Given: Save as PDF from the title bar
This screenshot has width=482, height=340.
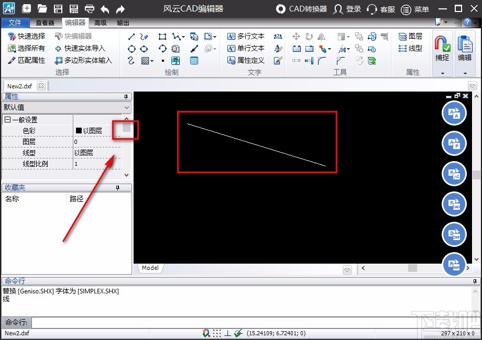Looking at the screenshot, I should [x=74, y=8].
